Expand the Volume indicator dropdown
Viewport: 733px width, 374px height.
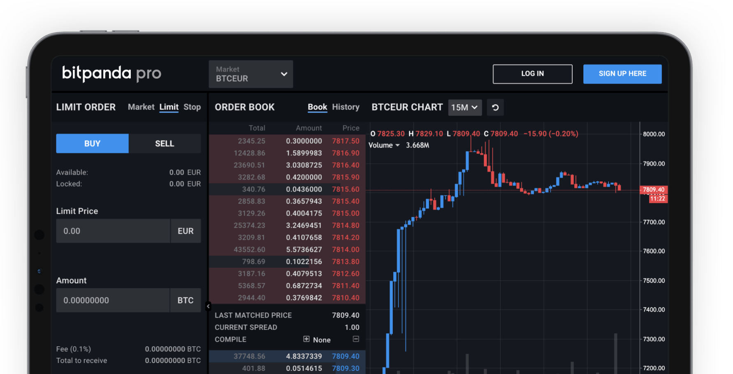(384, 145)
